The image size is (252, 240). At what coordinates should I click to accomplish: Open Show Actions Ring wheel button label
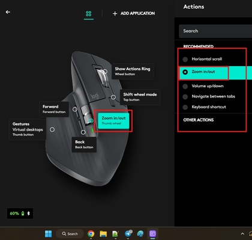(133, 71)
